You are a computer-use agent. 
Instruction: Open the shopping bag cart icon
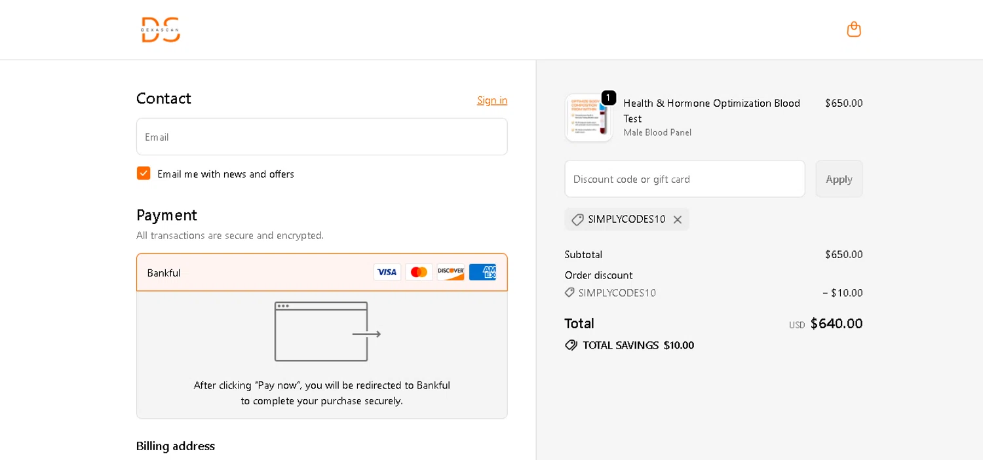pos(853,29)
